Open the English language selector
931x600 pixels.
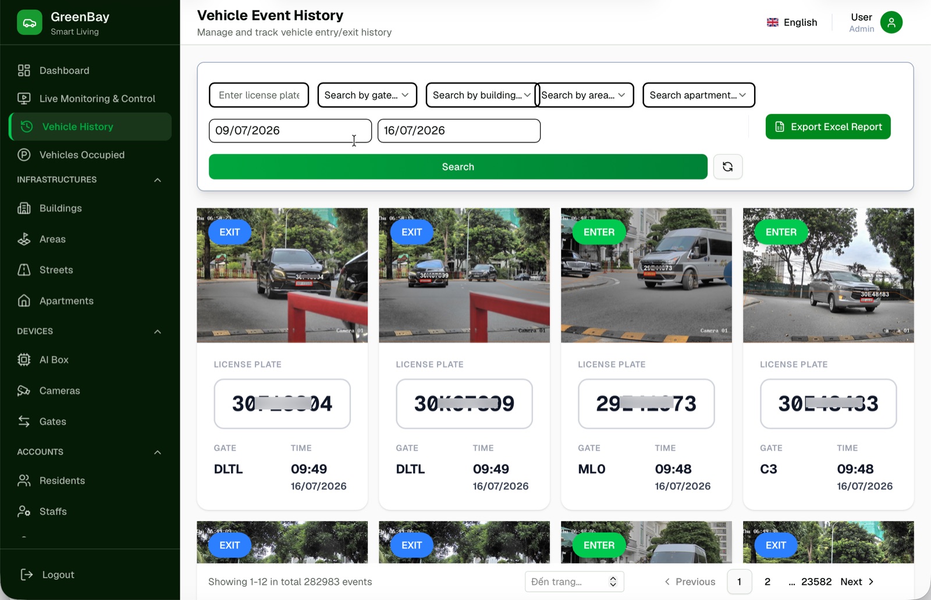792,22
